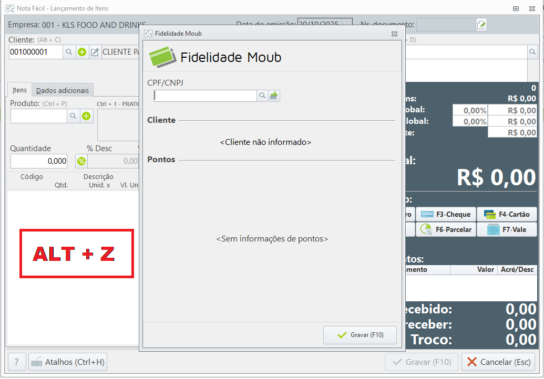This screenshot has width=544, height=379.
Task: Search product with the Produto magnifier icon
Action: 73,116
